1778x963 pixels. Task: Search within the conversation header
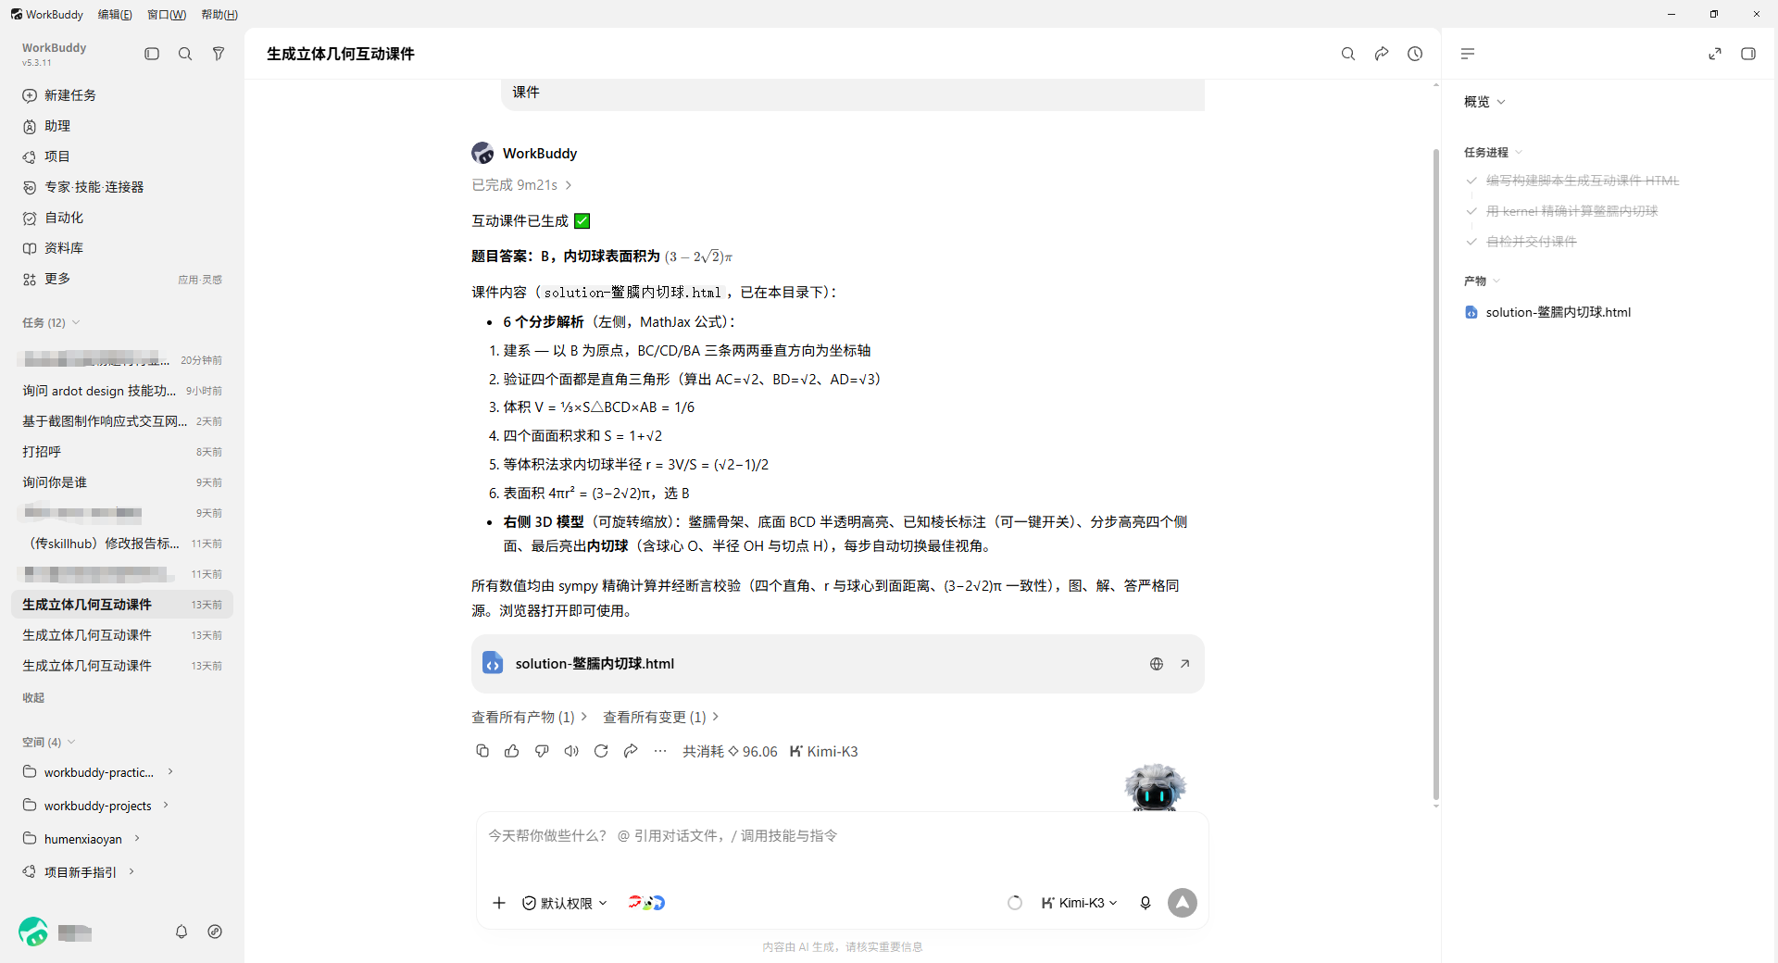point(1348,54)
